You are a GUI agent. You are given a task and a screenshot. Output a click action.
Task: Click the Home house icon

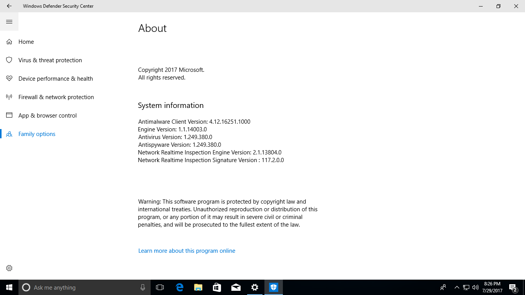tap(9, 42)
